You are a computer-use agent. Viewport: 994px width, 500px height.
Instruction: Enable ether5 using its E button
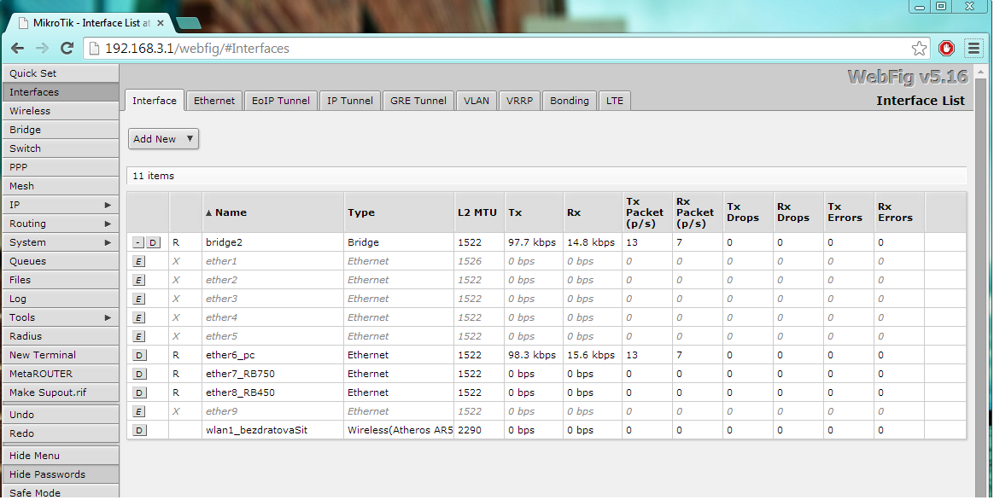pos(139,336)
